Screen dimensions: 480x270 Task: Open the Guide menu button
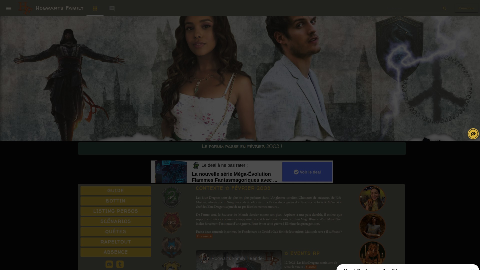click(x=115, y=191)
